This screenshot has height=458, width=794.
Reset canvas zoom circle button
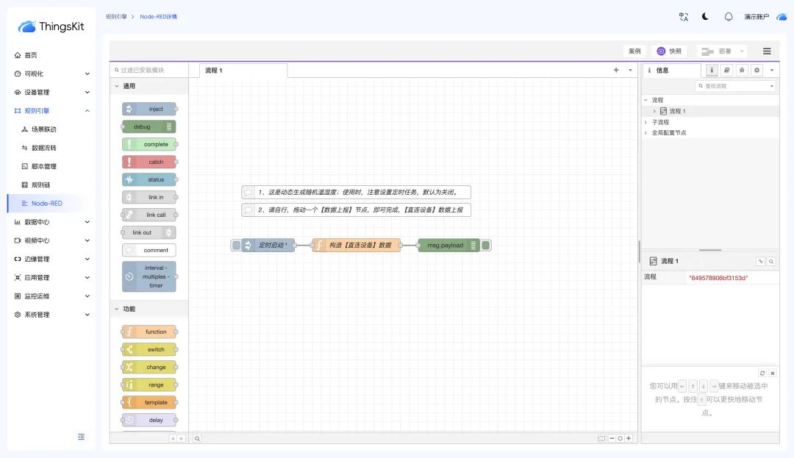coord(620,438)
